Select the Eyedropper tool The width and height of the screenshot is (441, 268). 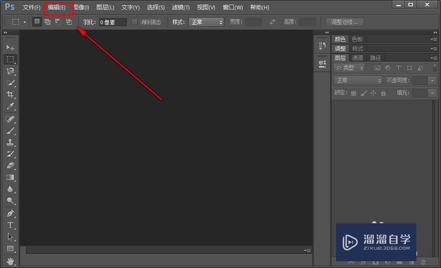pyautogui.click(x=10, y=106)
